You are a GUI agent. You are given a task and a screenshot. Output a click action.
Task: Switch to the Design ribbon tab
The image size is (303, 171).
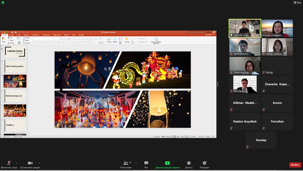[x=26, y=34]
